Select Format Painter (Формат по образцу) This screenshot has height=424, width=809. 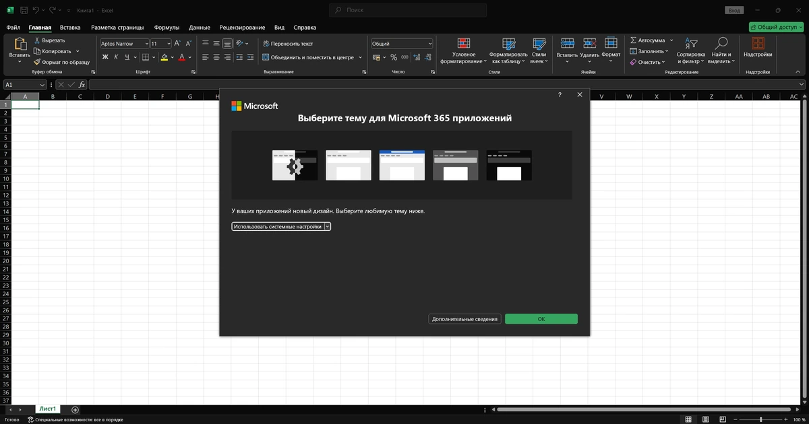(x=61, y=62)
